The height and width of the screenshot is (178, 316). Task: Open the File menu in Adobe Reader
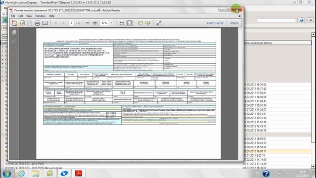[13, 16]
